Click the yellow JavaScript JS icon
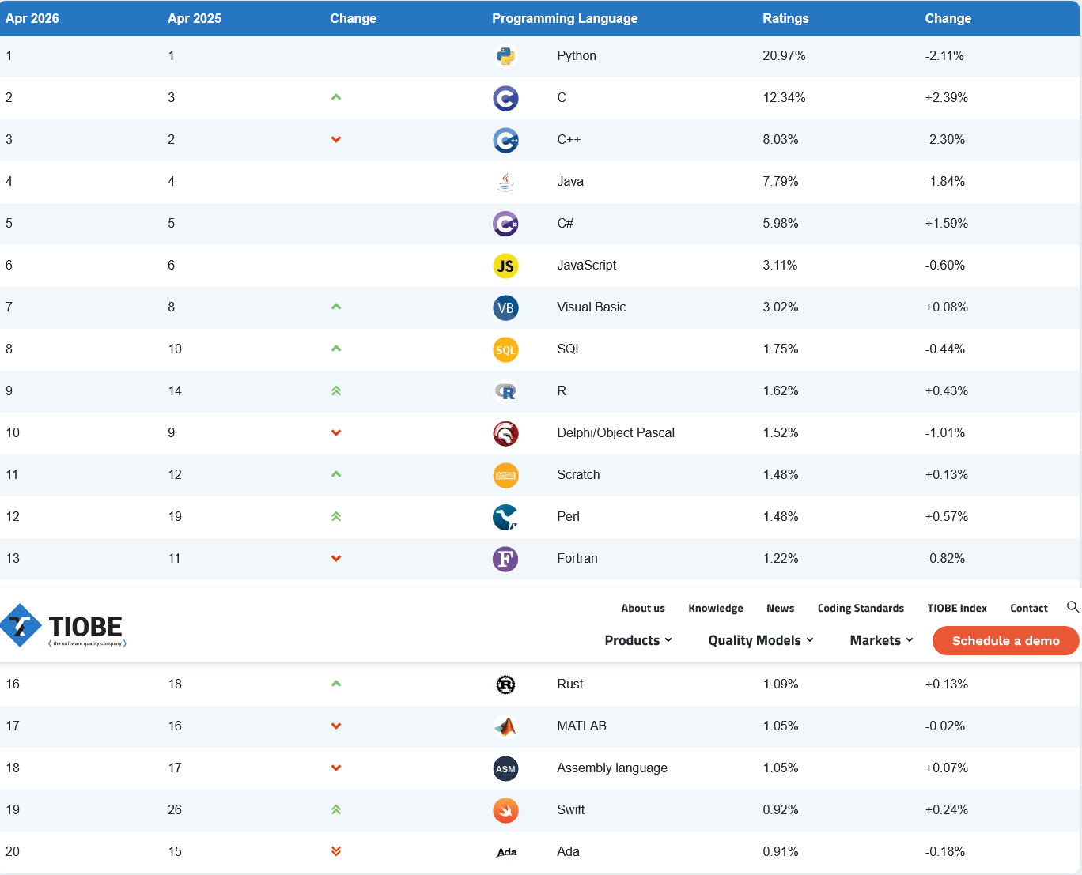This screenshot has height=875, width=1082. pos(505,266)
